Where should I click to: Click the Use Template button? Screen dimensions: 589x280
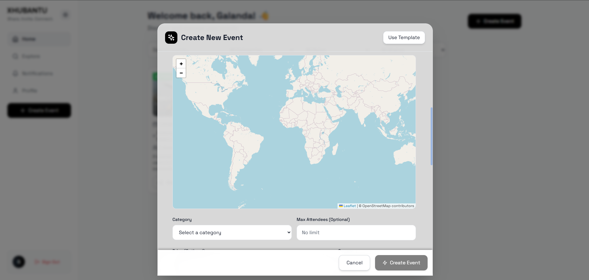[404, 38]
